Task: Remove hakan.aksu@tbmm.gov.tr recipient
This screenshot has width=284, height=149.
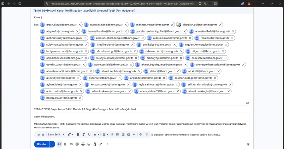Action: (80, 98)
